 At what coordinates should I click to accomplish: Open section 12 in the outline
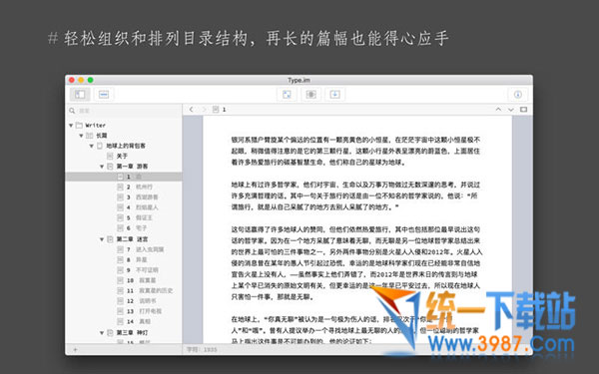tap(142, 301)
